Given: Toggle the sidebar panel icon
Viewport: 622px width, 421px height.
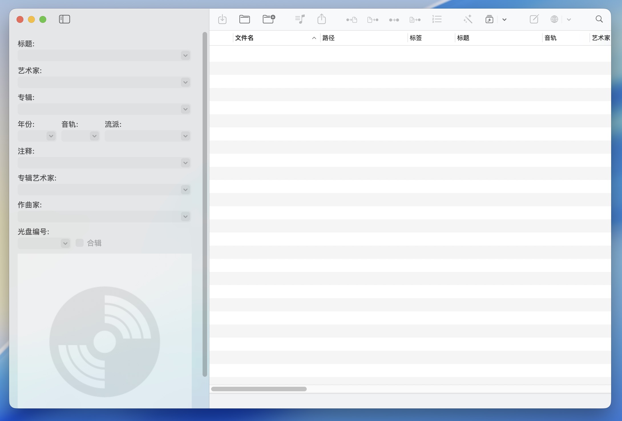Looking at the screenshot, I should [x=64, y=19].
